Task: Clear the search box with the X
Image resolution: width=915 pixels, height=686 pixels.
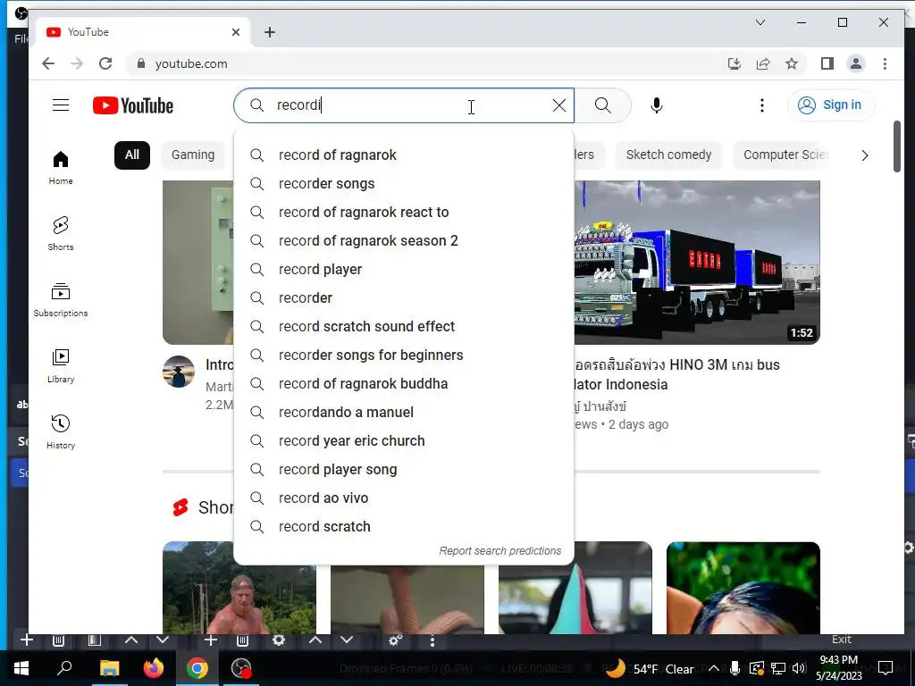Action: tap(559, 105)
